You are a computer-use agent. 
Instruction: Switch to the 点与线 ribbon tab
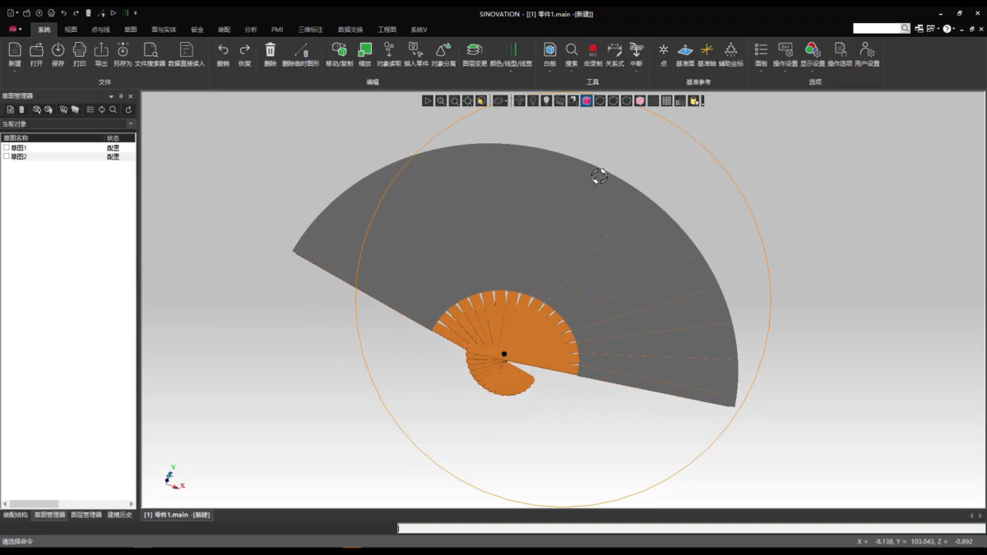[x=100, y=30]
